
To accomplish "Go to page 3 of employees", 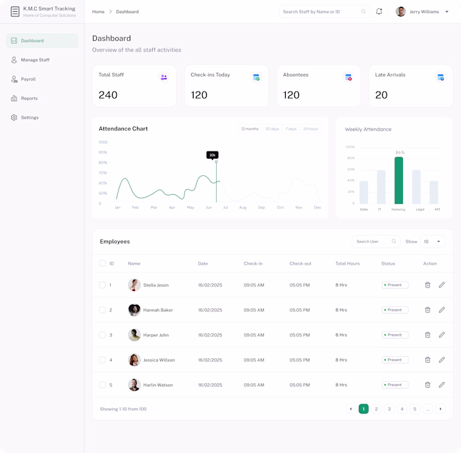I will [389, 409].
